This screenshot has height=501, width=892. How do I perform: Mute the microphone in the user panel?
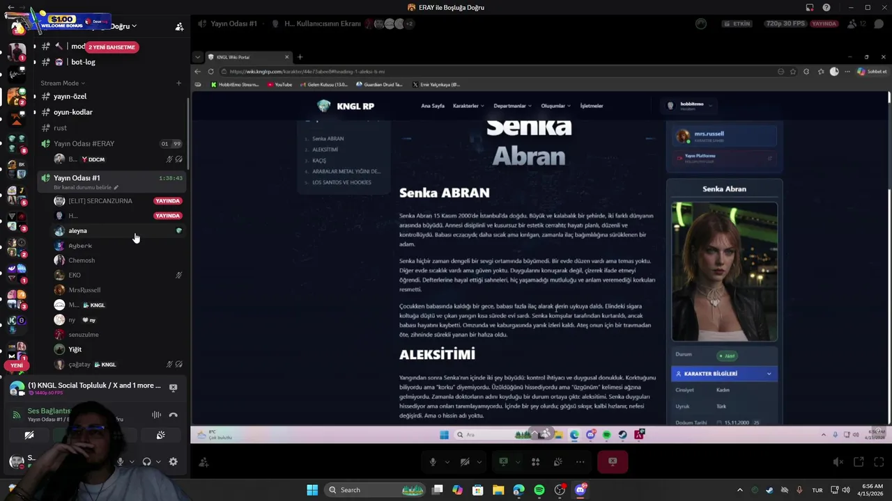(121, 461)
